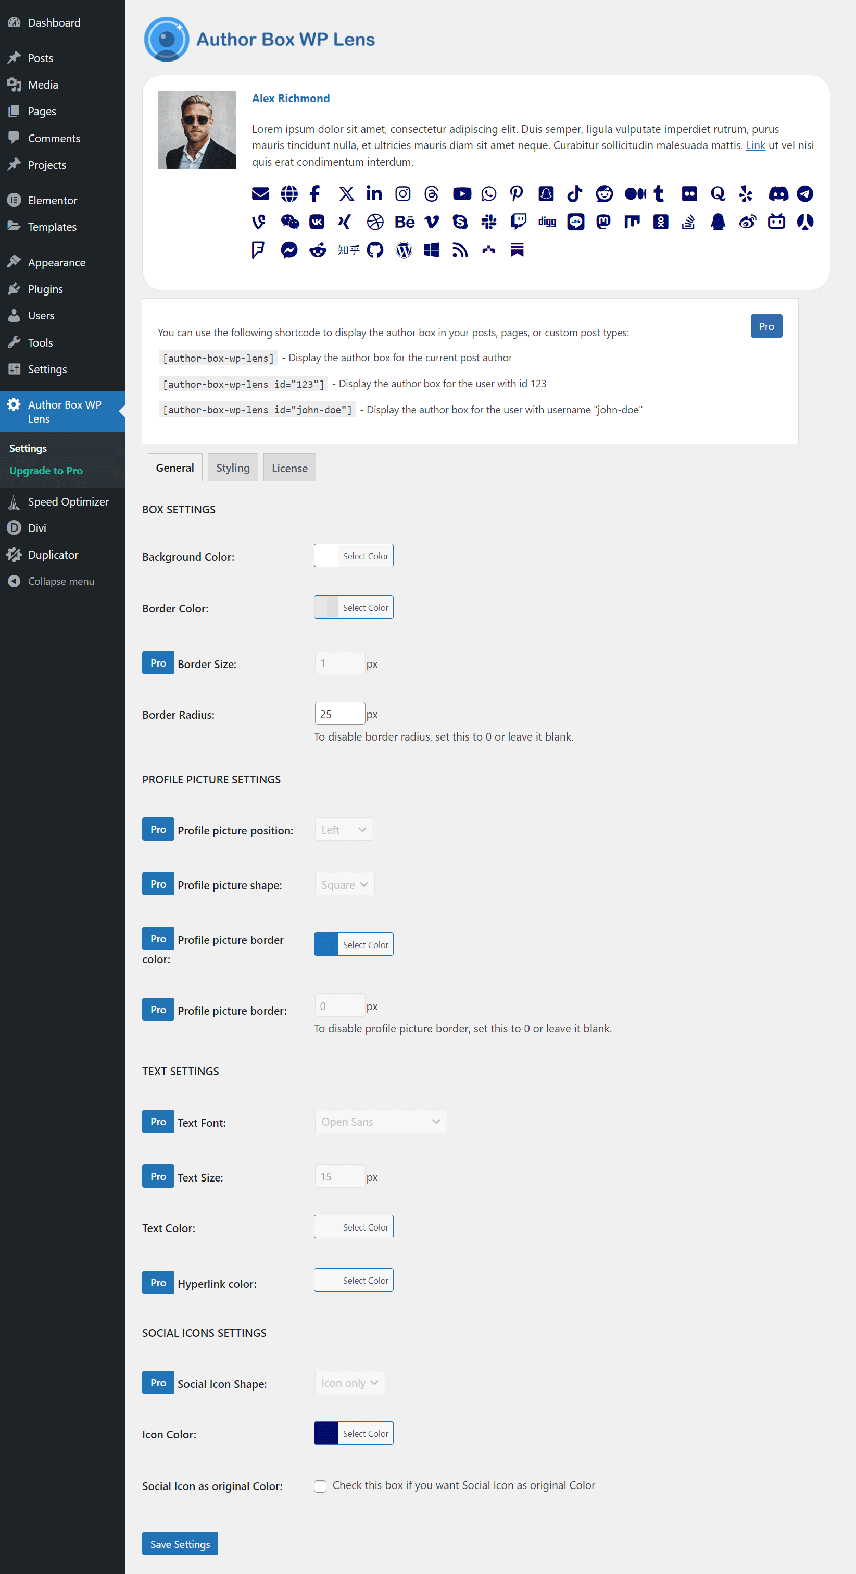This screenshot has height=1574, width=856.
Task: Check the Social Icon as original Color box
Action: point(321,1485)
